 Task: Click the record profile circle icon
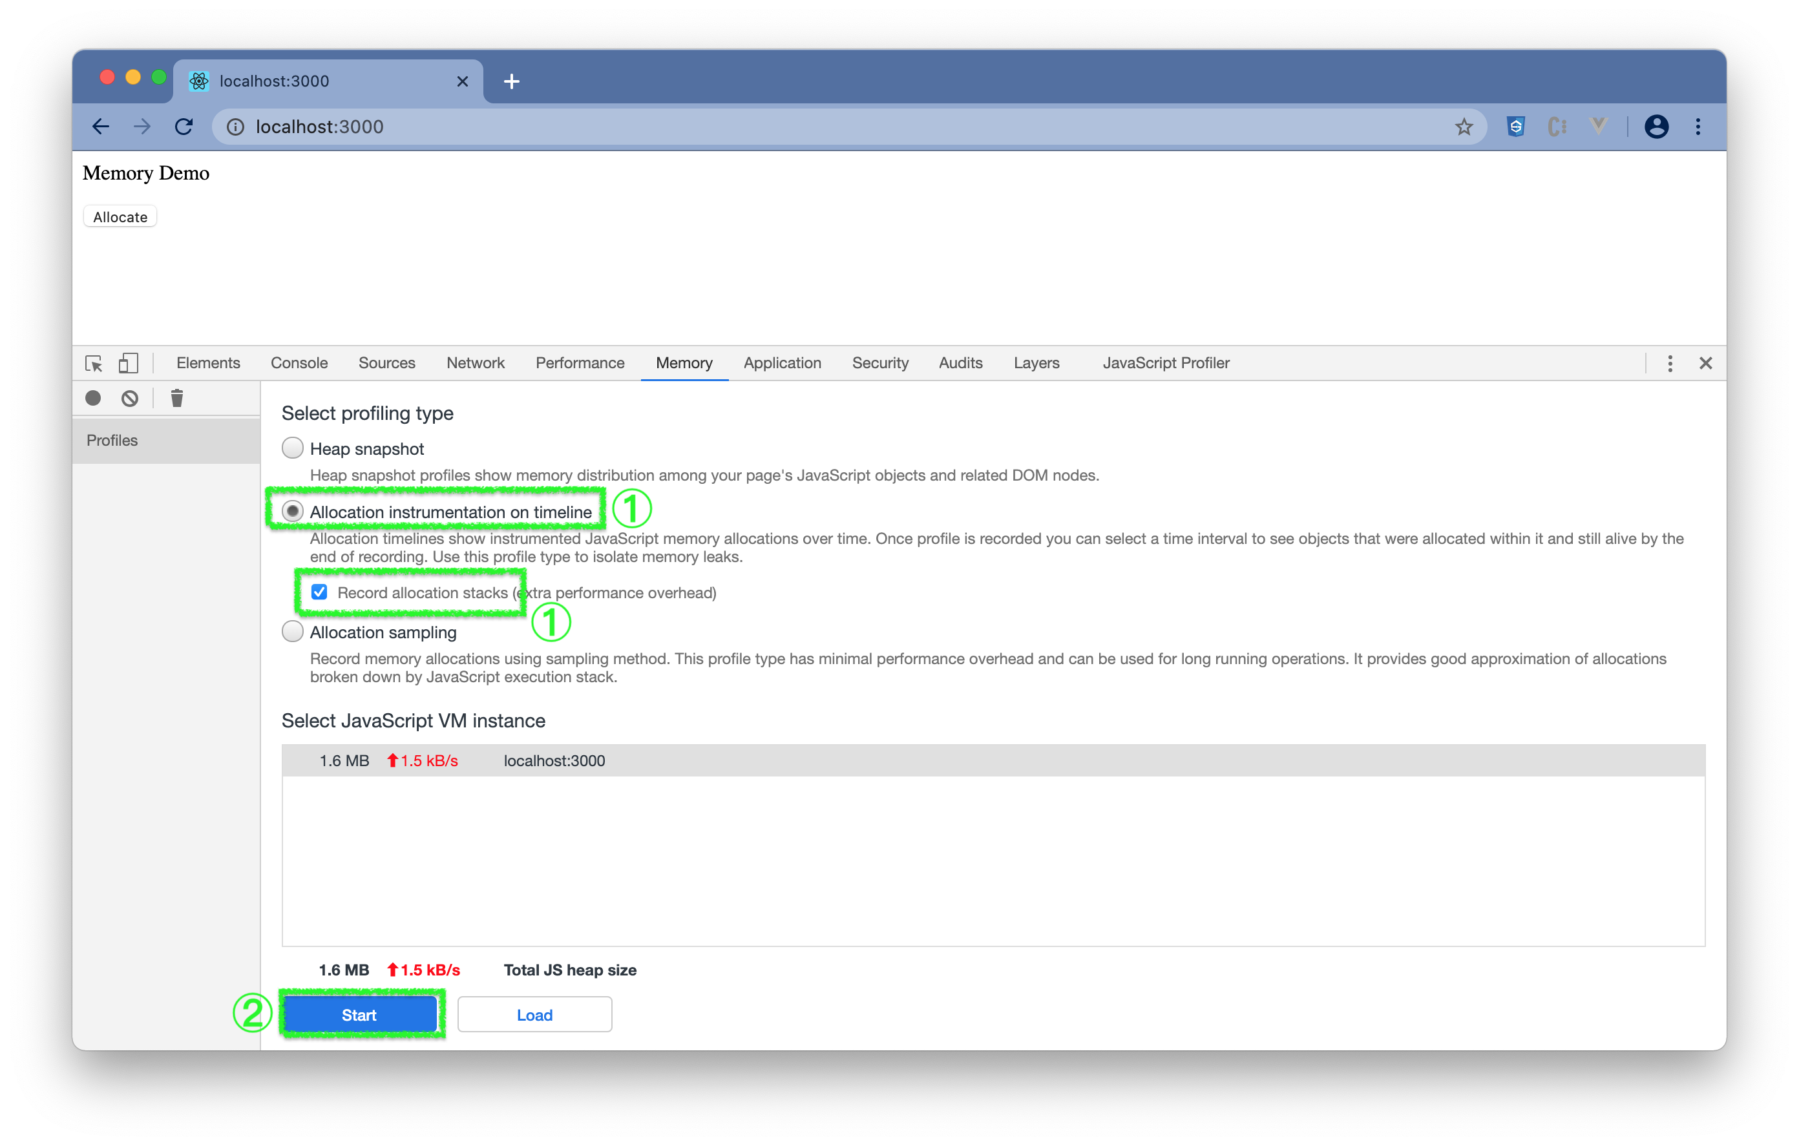tap(92, 398)
